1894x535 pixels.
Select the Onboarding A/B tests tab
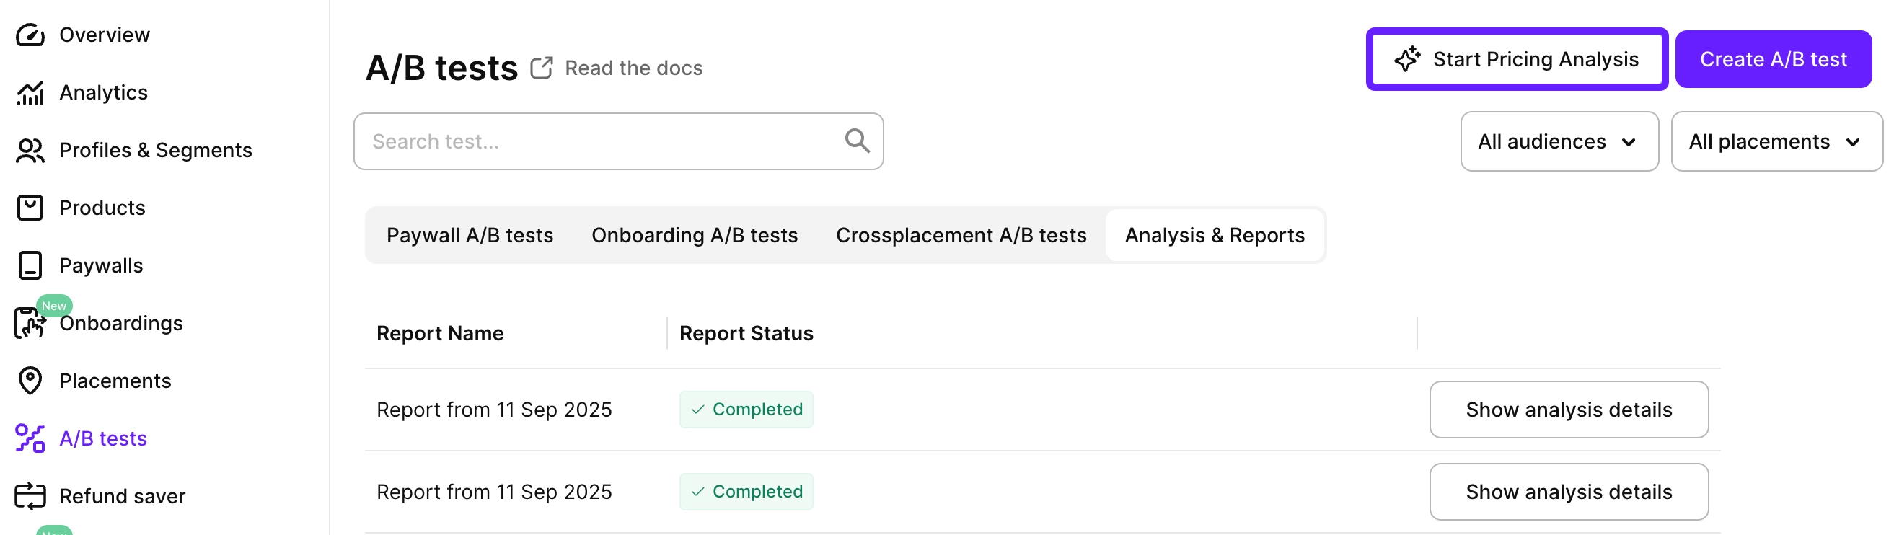(694, 235)
